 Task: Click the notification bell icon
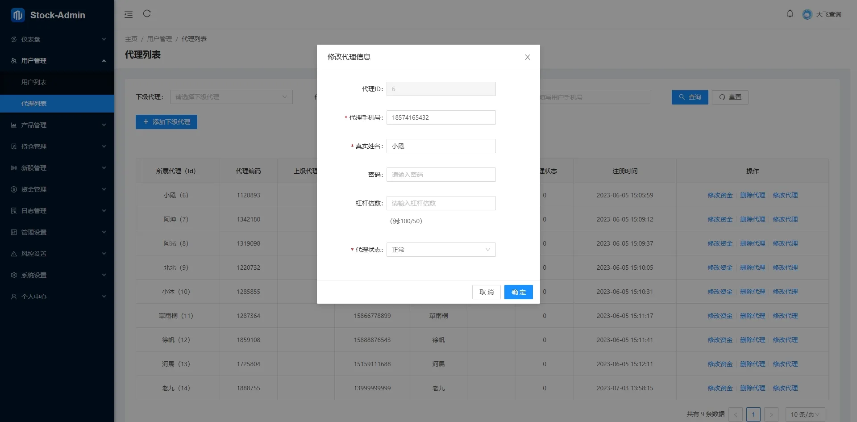click(x=790, y=14)
